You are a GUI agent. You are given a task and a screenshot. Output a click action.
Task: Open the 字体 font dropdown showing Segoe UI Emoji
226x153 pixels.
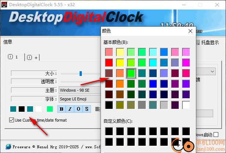coord(80,99)
